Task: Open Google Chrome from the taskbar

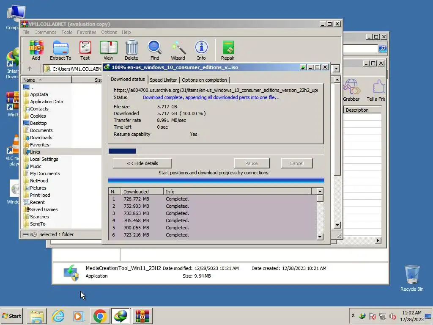Action: pyautogui.click(x=100, y=316)
